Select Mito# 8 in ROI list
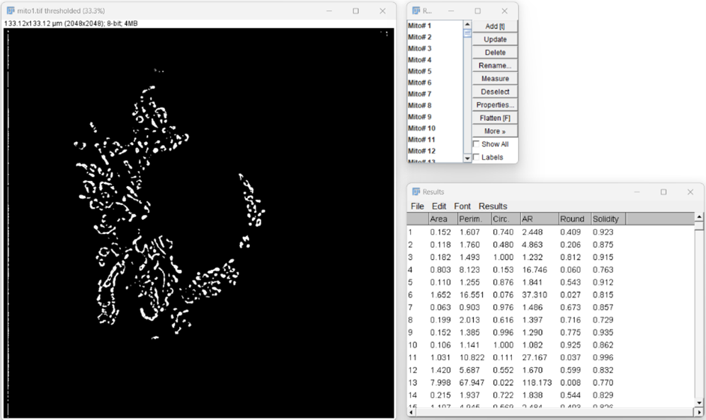The width and height of the screenshot is (706, 420). 435,105
